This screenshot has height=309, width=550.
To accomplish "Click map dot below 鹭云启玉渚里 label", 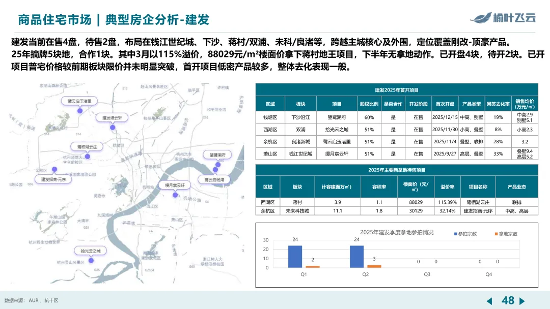I will tap(80, 111).
